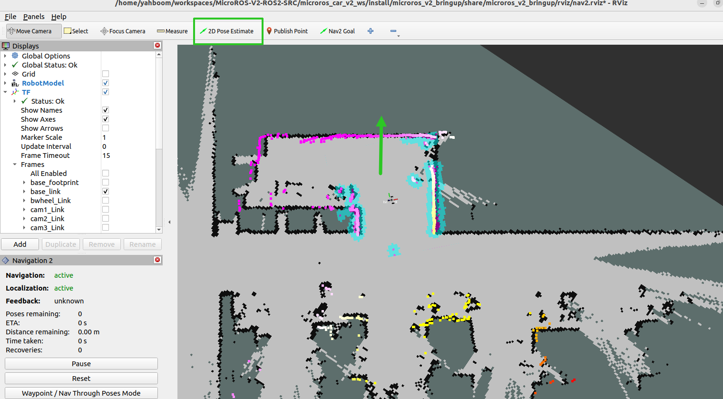Enable the Show Arrows checkbox

[106, 128]
